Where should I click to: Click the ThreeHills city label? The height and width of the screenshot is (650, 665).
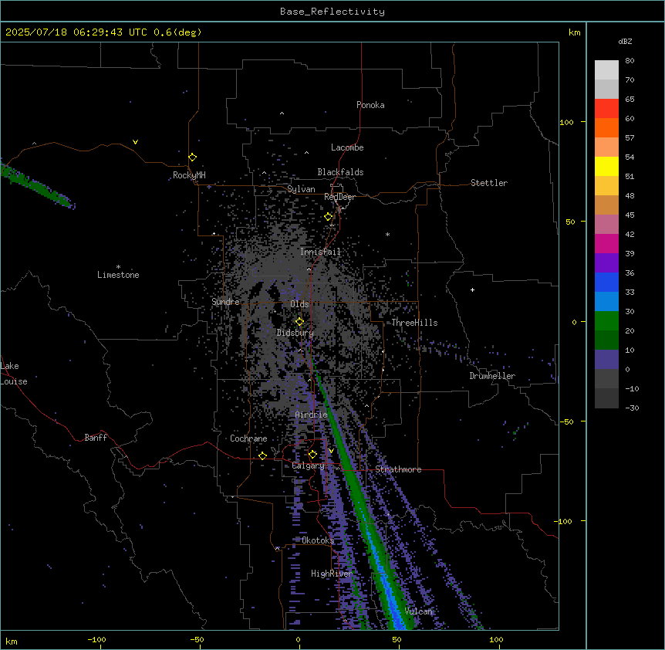point(414,323)
